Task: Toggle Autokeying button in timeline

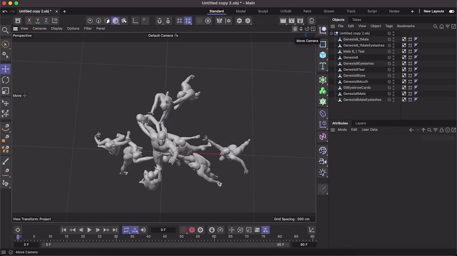Action: click(192, 230)
